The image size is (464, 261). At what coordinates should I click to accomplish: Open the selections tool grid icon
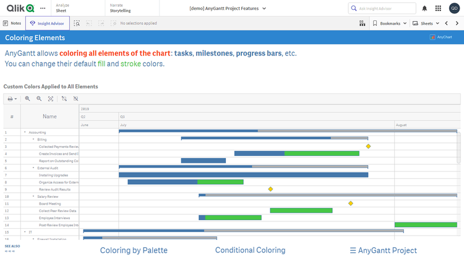pos(362,23)
